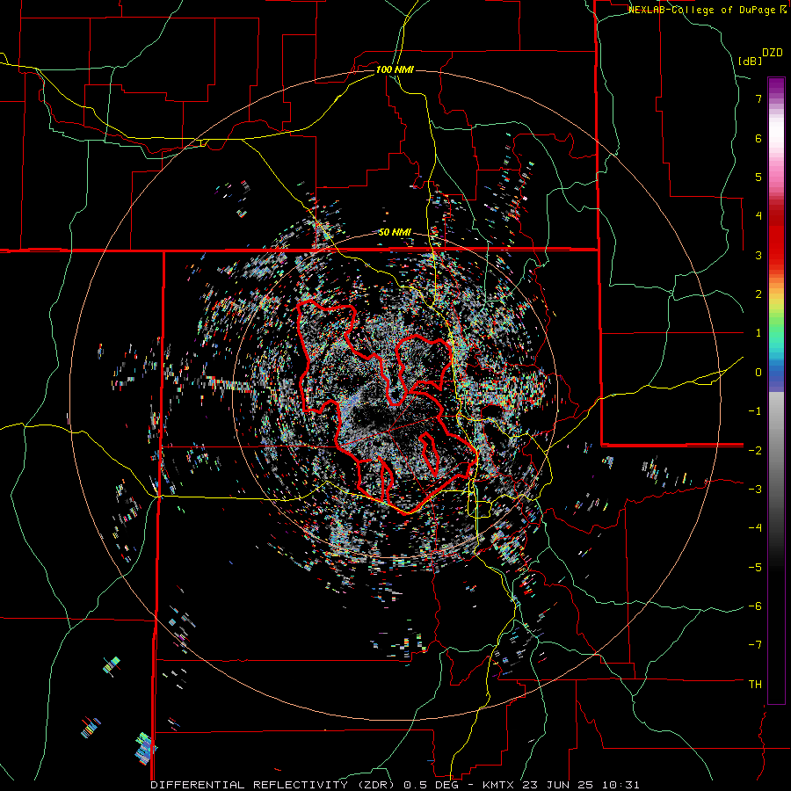Click the [dB] unit label

[x=750, y=61]
